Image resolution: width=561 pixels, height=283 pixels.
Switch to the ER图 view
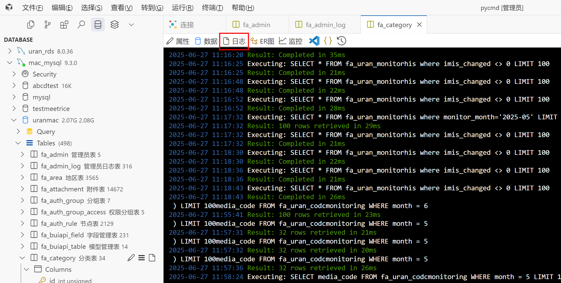pyautogui.click(x=262, y=41)
